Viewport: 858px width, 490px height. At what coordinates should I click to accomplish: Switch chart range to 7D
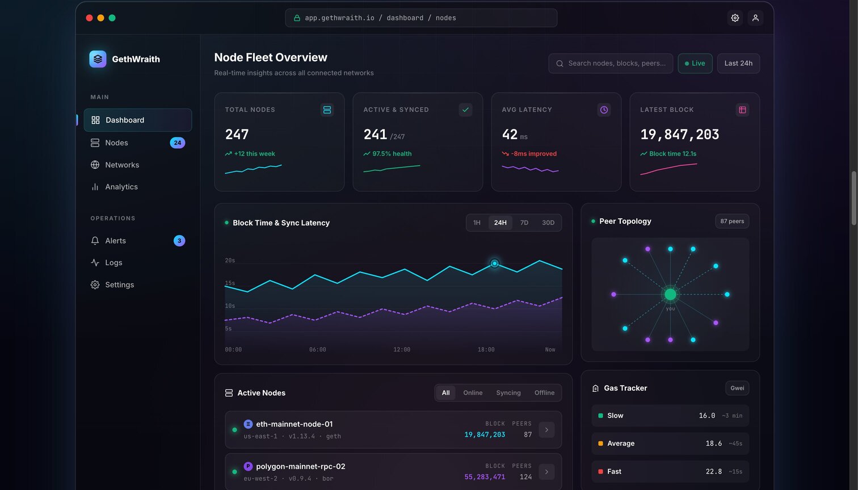pyautogui.click(x=524, y=223)
